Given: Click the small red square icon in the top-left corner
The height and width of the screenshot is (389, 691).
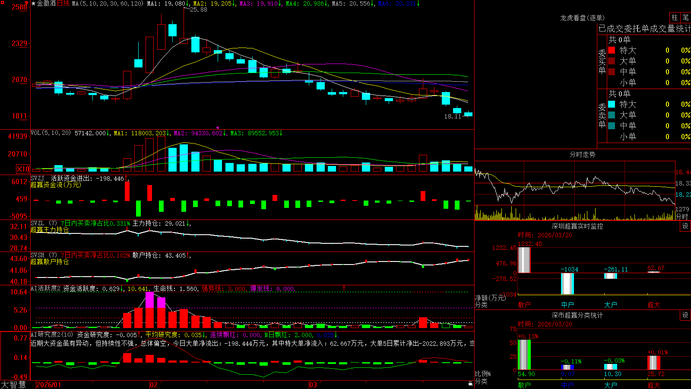Looking at the screenshot, I should point(2,2).
